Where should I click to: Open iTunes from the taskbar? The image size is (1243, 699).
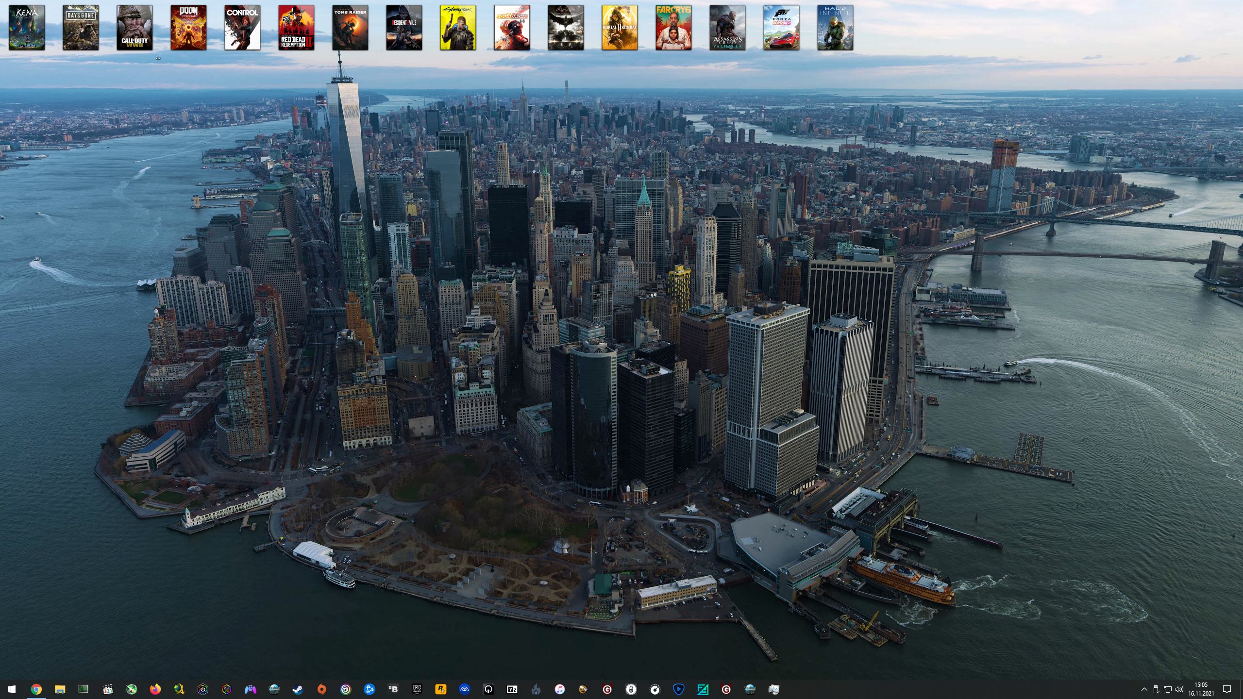tap(559, 689)
